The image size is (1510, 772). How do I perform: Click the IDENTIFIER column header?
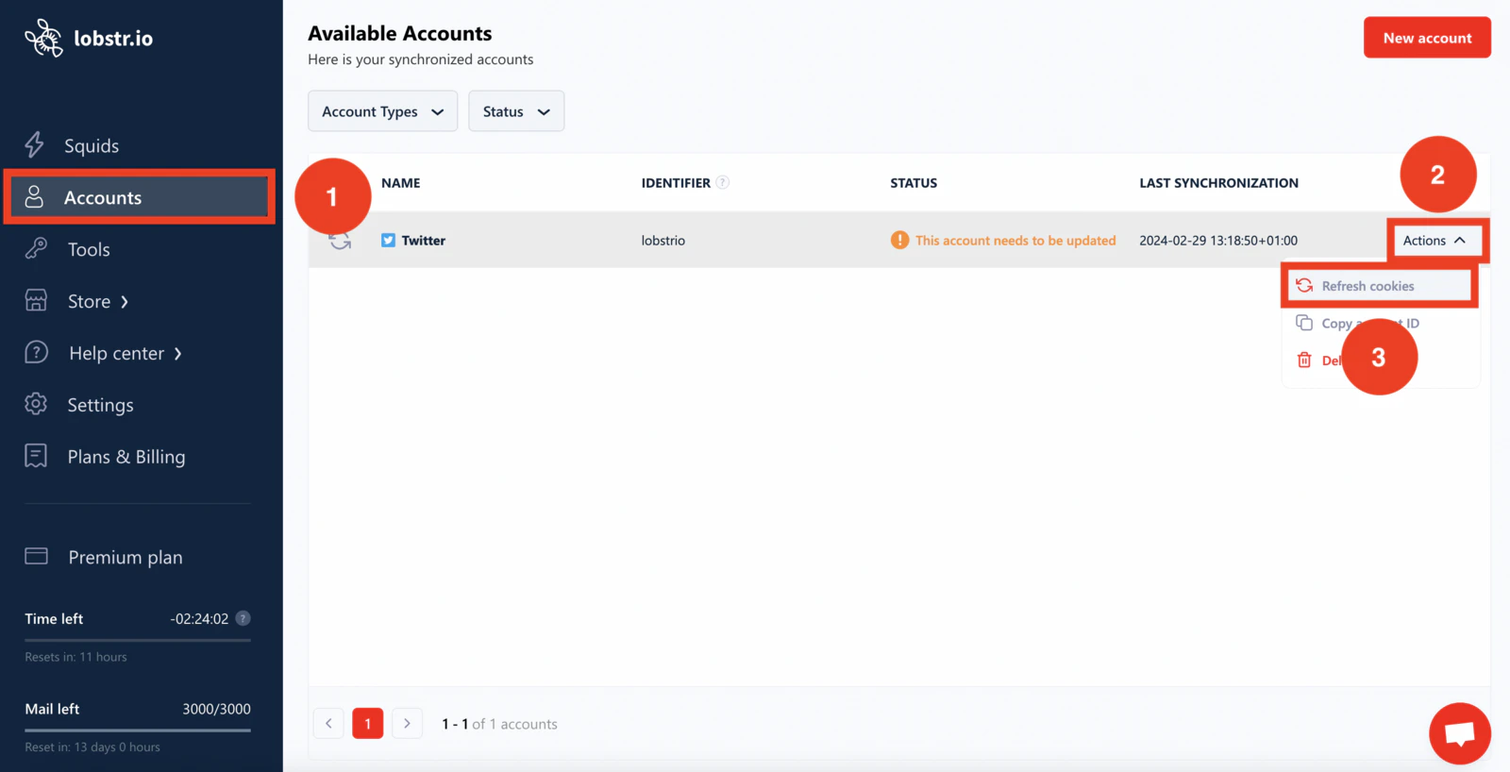[676, 183]
